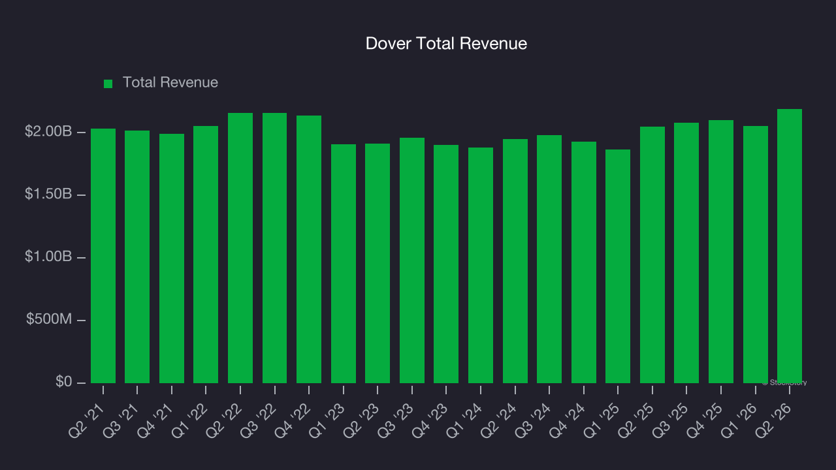Screen dimensions: 836x470
Task: Select the Q1 '23 revenue bar
Action: click(344, 264)
